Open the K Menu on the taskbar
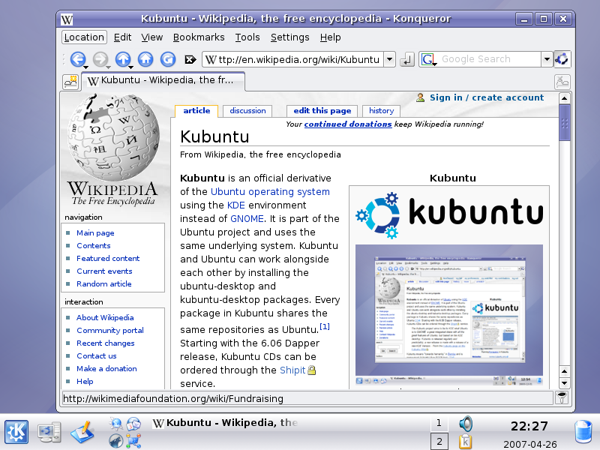This screenshot has width=600, height=450. [16, 431]
